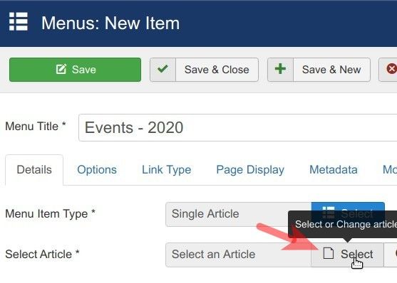Screen dimensions: 397x283
Task: Click the green Save button
Action: coord(76,70)
